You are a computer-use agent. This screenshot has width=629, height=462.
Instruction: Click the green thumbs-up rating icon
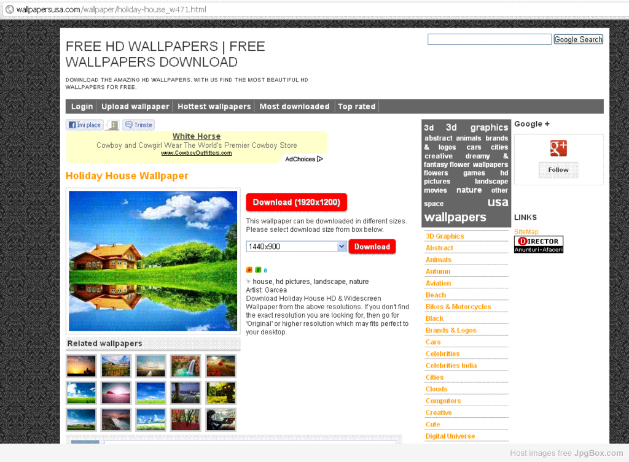coord(258,270)
